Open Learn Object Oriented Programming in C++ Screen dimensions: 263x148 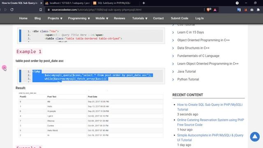[x=208, y=64]
